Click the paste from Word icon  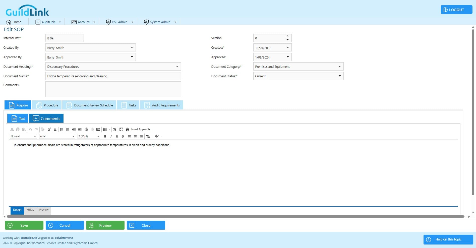point(127,130)
